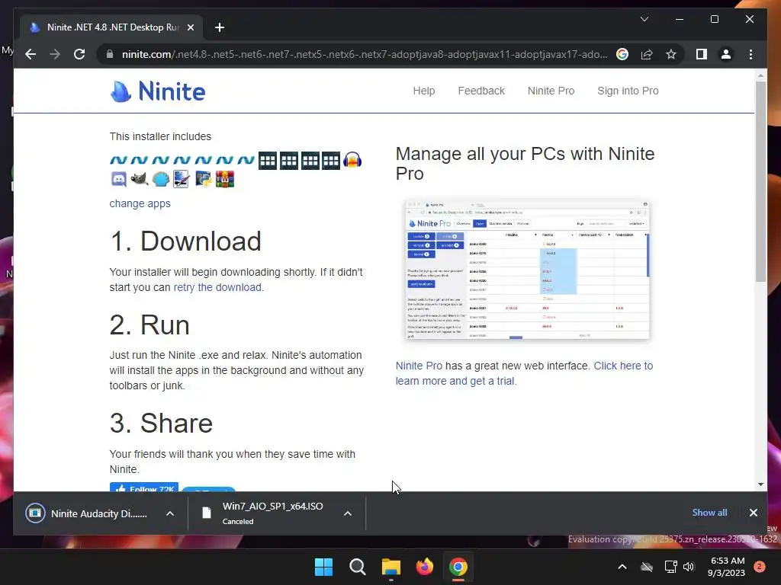Screen dimensions: 781x585
Task: Click the change apps link
Action: (140, 203)
